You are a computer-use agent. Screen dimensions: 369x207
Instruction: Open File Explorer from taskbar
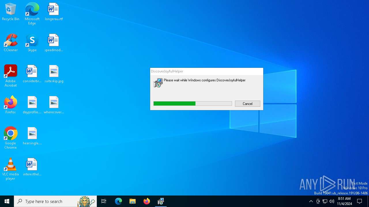click(133, 201)
